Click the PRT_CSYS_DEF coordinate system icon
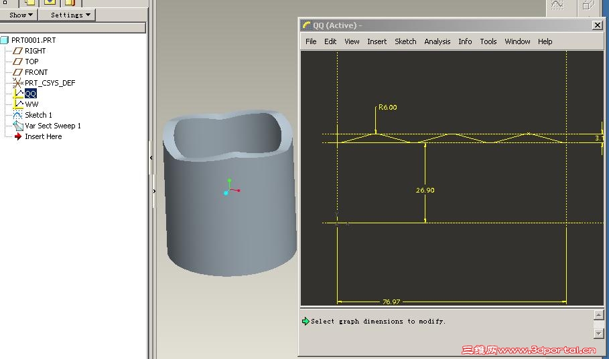The height and width of the screenshot is (359, 609). (17, 83)
